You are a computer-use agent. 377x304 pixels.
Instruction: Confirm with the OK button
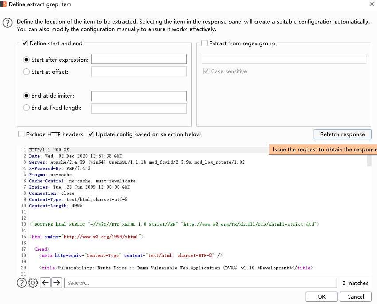click(x=322, y=297)
